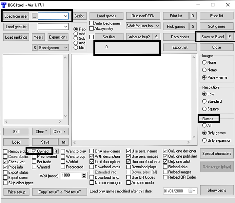The image size is (235, 203).
Task: Click the '...' button next to username field
Action: [35, 16]
